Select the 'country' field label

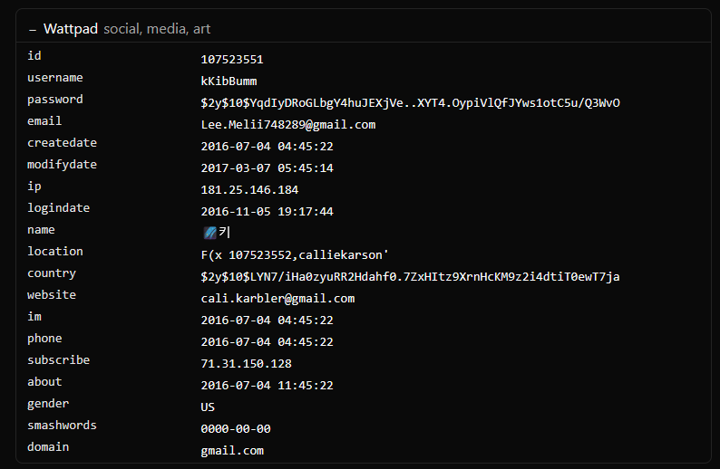pos(52,273)
